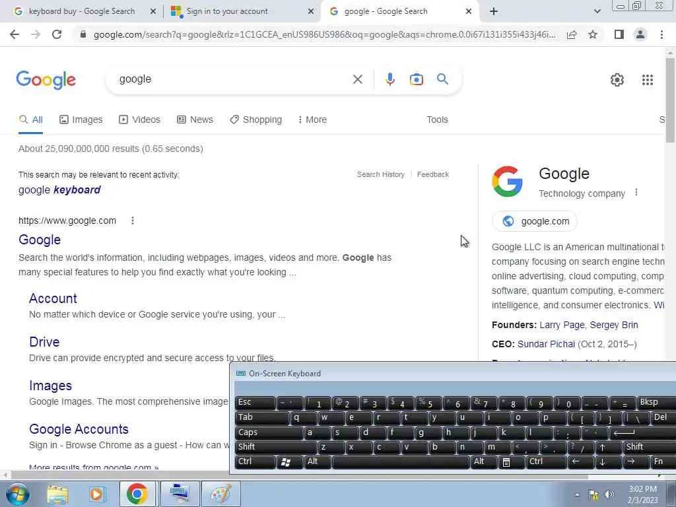Switch to the Sign in to your account tab
This screenshot has height=507, width=676.
point(242,11)
